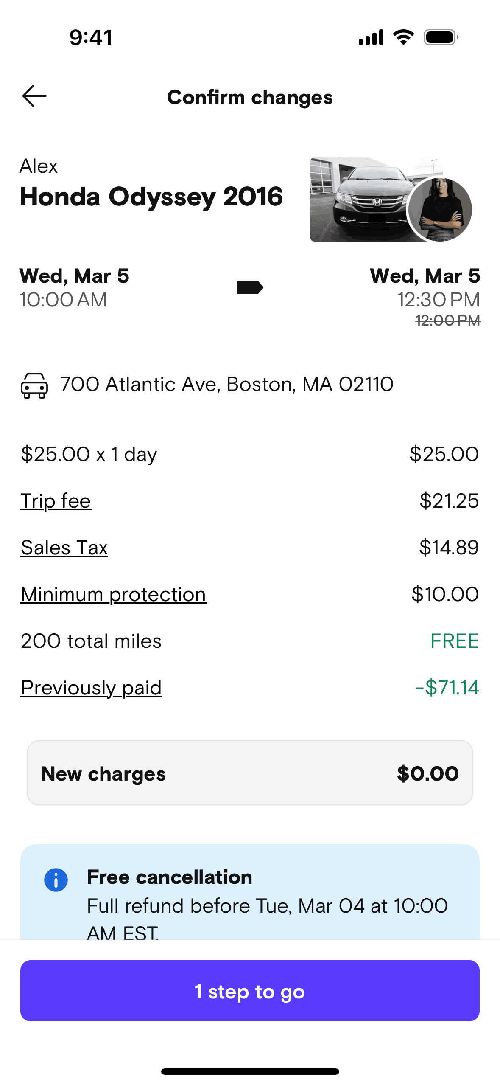Tap the New charges summary box

(x=250, y=773)
